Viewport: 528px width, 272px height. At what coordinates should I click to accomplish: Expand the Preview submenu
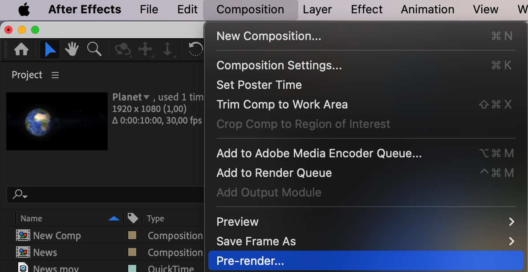(x=511, y=222)
